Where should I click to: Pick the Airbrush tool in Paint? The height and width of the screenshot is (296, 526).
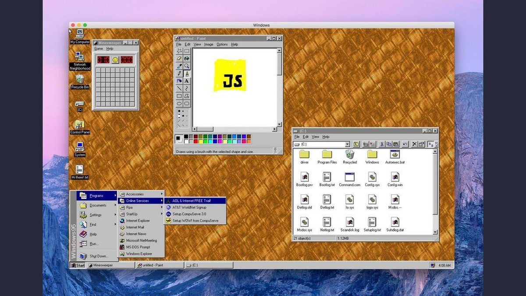[x=179, y=81]
